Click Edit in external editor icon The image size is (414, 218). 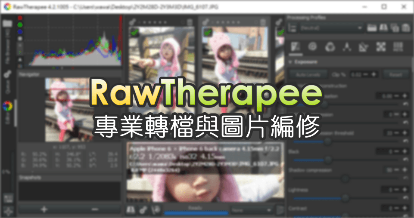click(156, 210)
